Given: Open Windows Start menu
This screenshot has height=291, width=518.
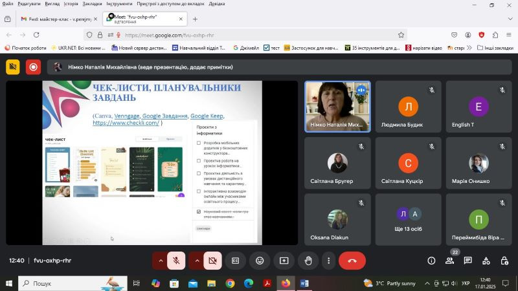Looking at the screenshot, I should coord(9,283).
